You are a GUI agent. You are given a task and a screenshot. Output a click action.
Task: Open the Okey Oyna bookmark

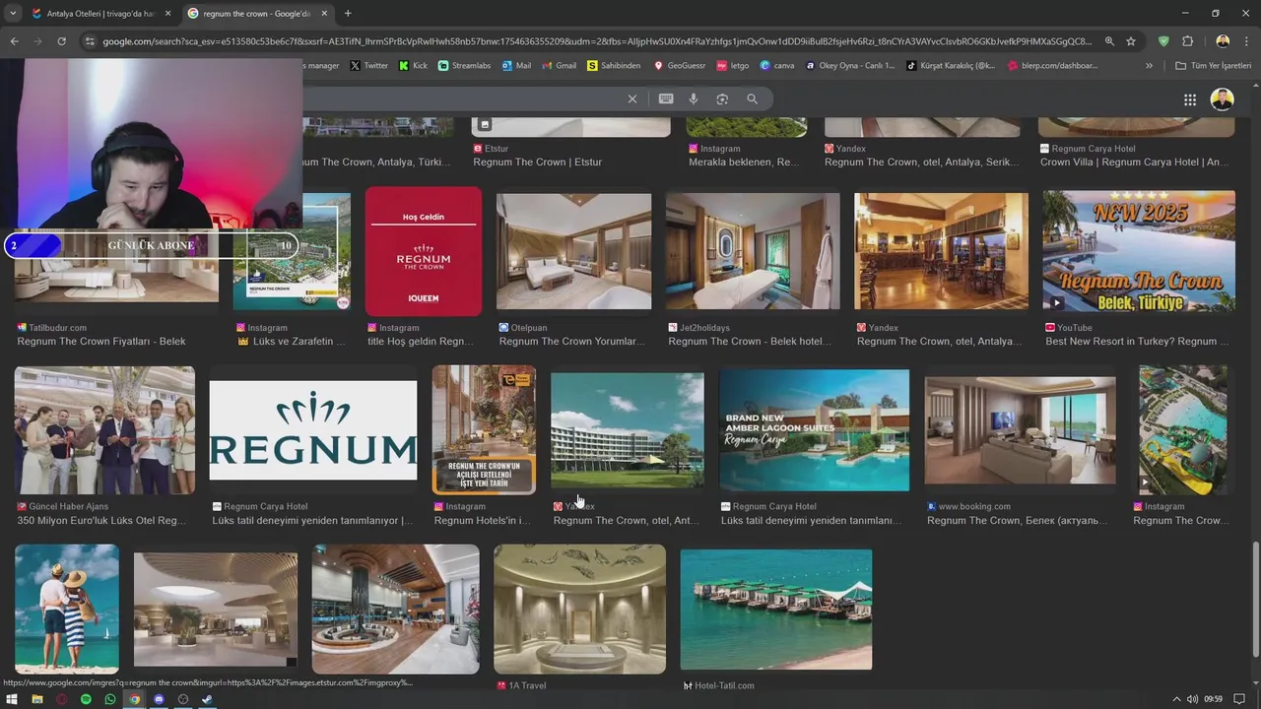click(x=850, y=66)
